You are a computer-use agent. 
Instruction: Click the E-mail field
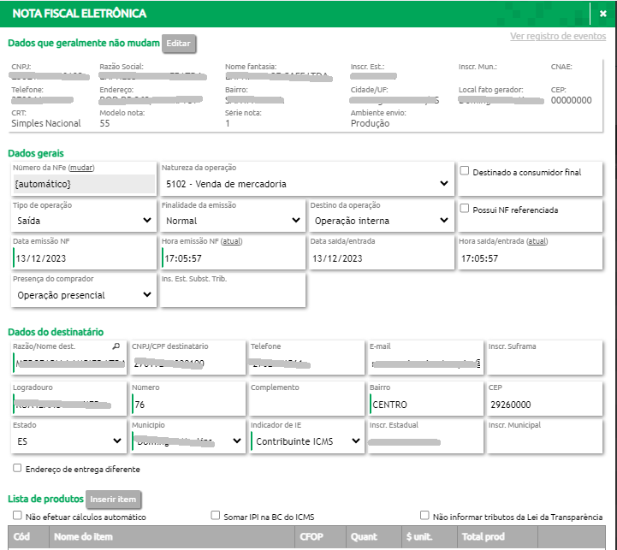425,364
